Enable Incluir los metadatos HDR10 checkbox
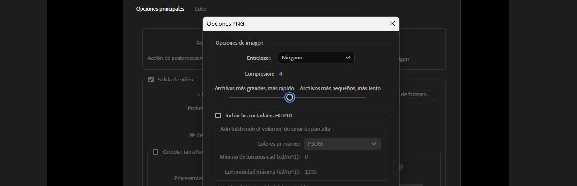Image resolution: width=577 pixels, height=186 pixels. (218, 116)
